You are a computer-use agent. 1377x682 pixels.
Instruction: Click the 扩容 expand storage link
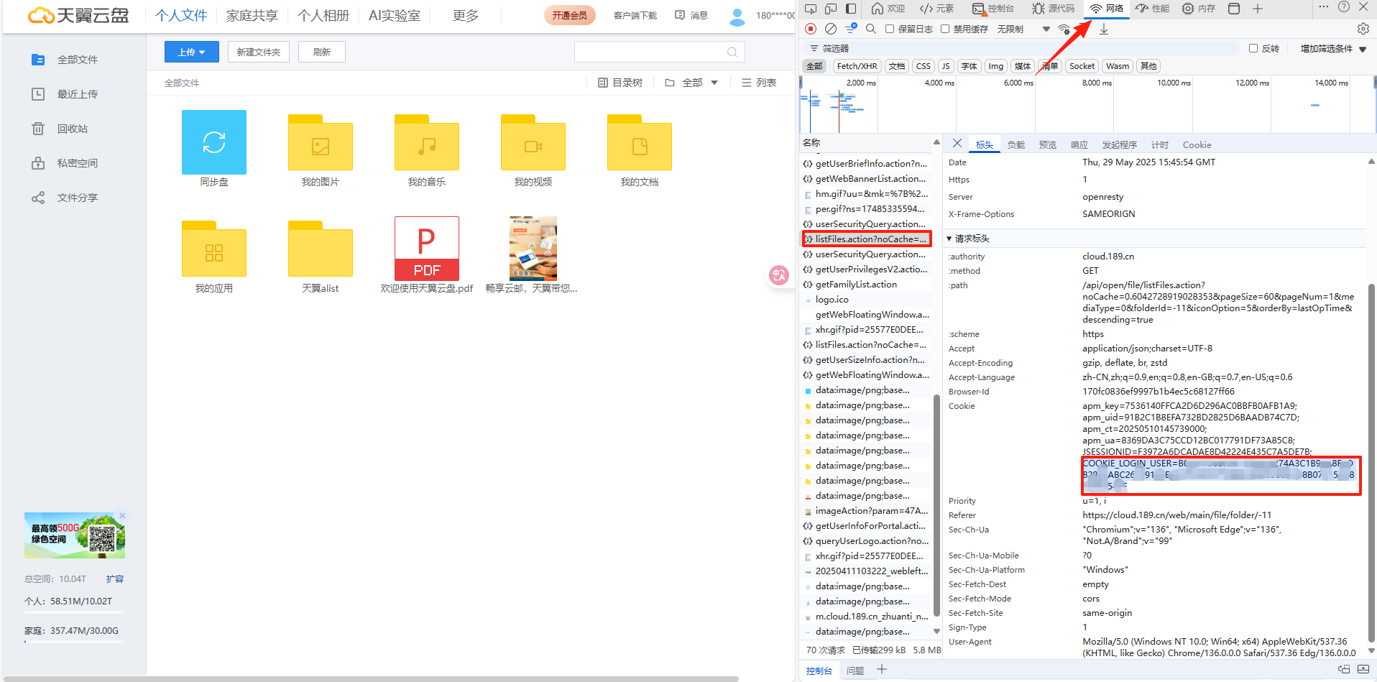pyautogui.click(x=115, y=579)
